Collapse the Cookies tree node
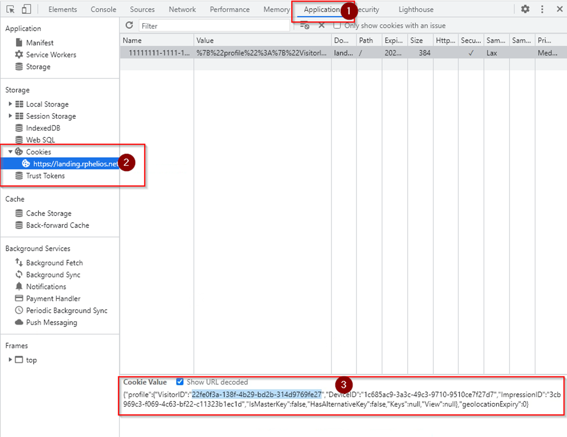The height and width of the screenshot is (437, 567). pos(10,152)
